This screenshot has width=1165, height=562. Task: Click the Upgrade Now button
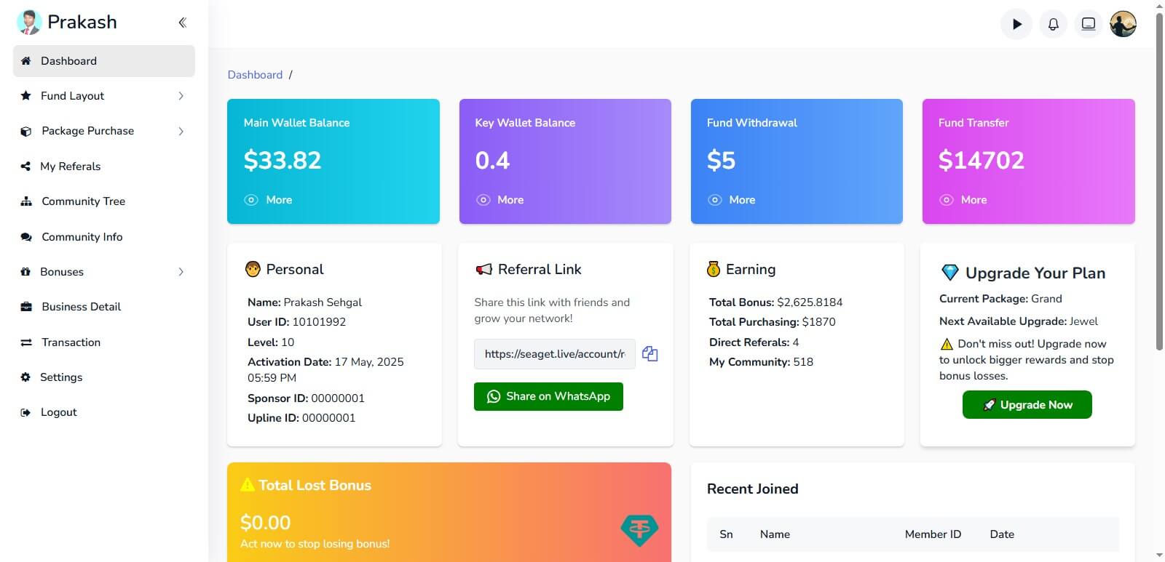(1027, 405)
